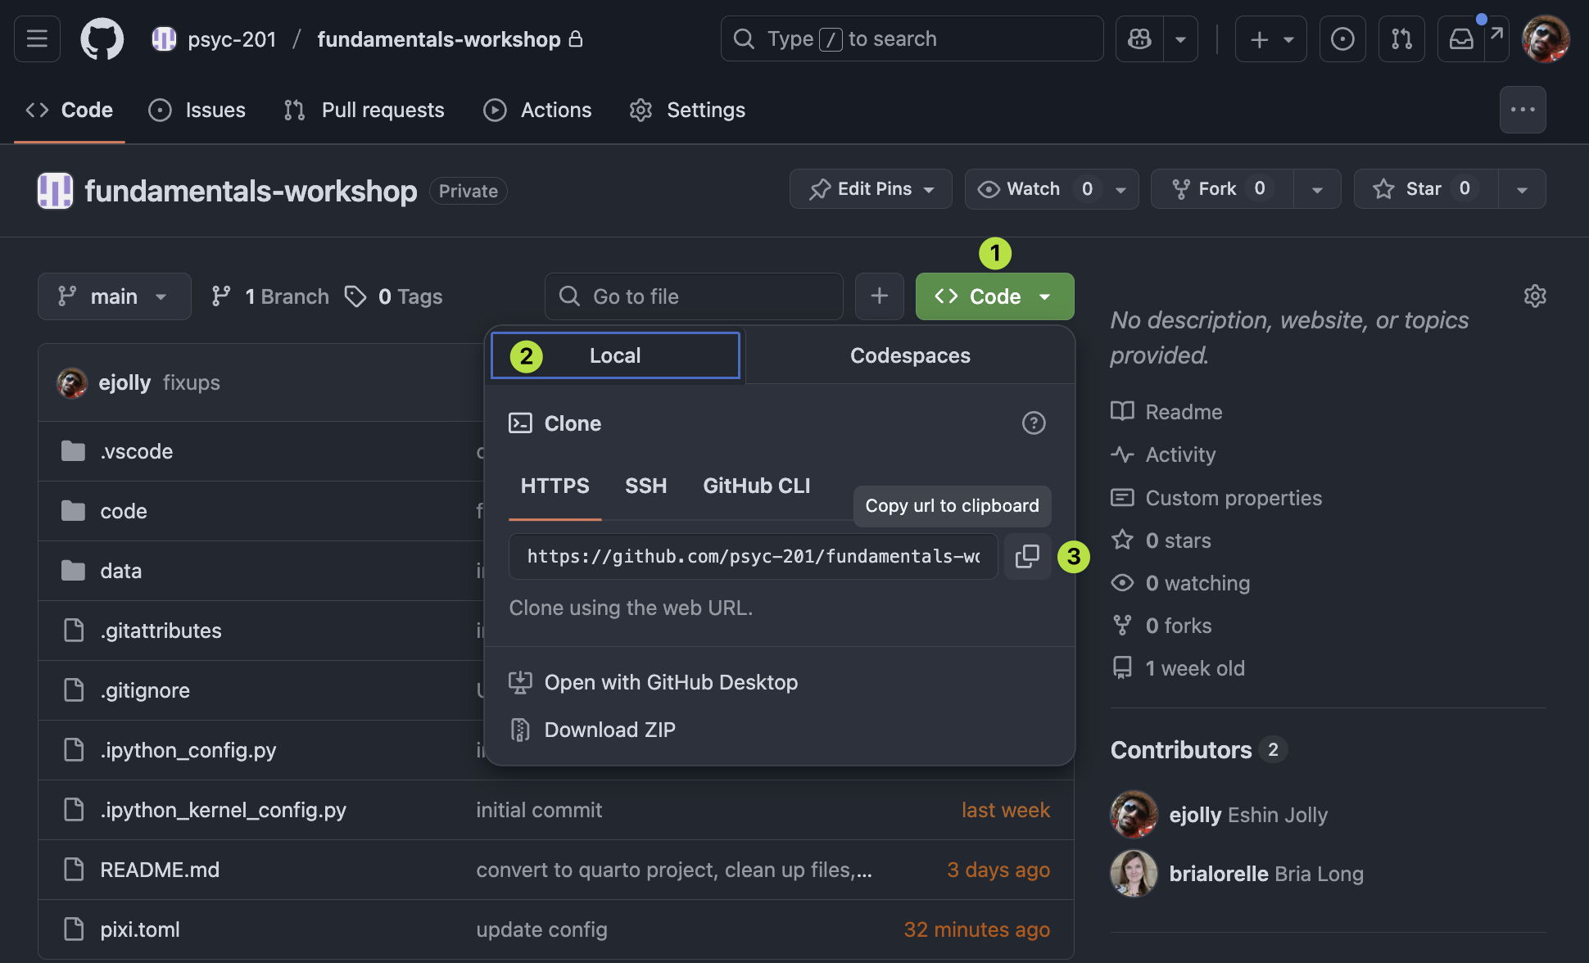
Task: Open the notifications inbox icon
Action: point(1461,38)
